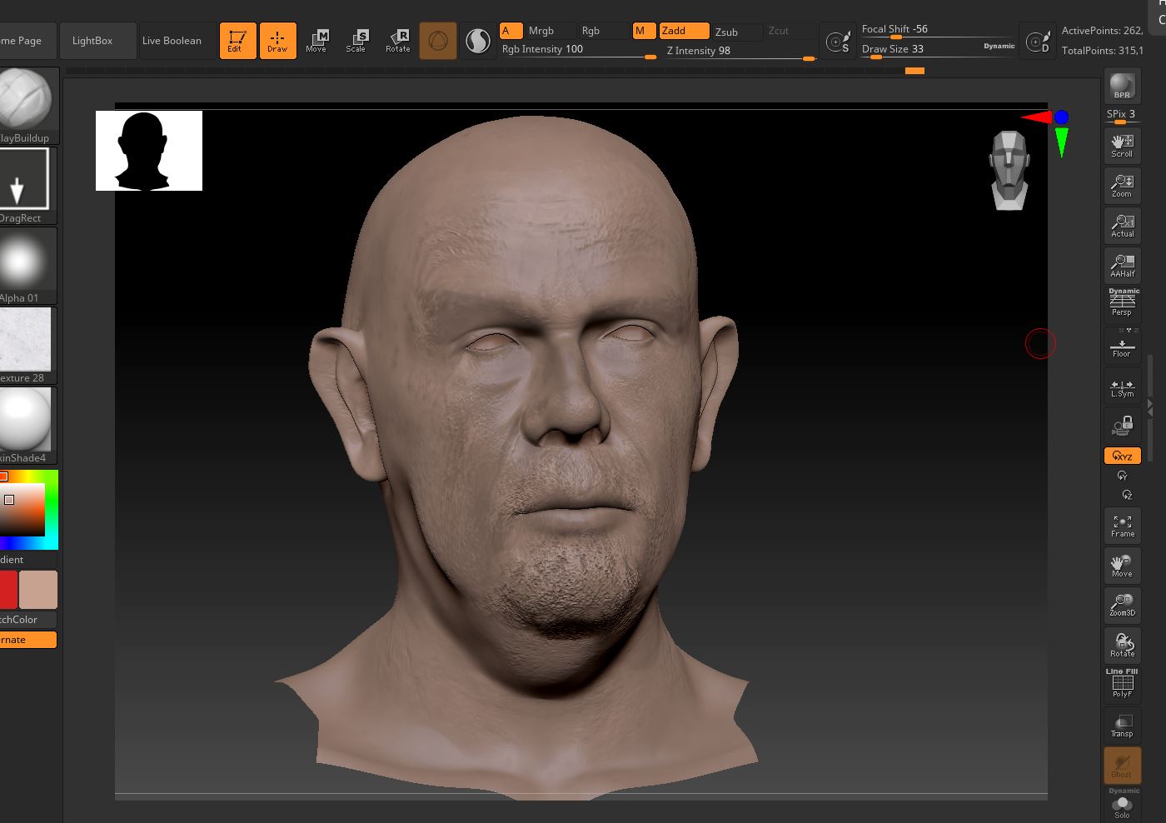This screenshot has width=1166, height=823.
Task: Render with the BPR button
Action: click(1122, 87)
